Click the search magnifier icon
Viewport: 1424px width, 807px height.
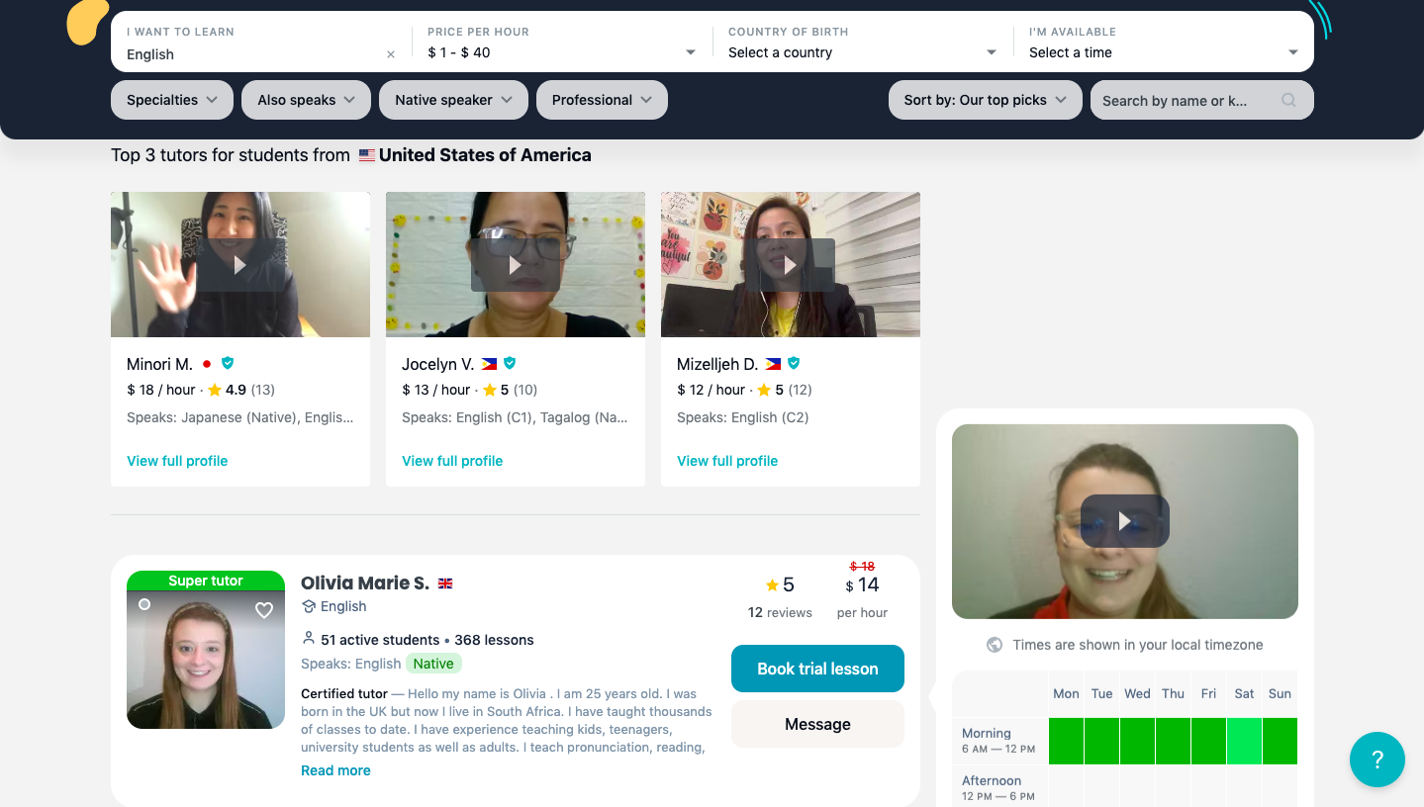point(1288,100)
